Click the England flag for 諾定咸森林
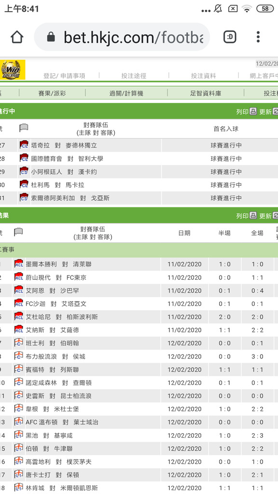278x494 pixels. pos(19,382)
